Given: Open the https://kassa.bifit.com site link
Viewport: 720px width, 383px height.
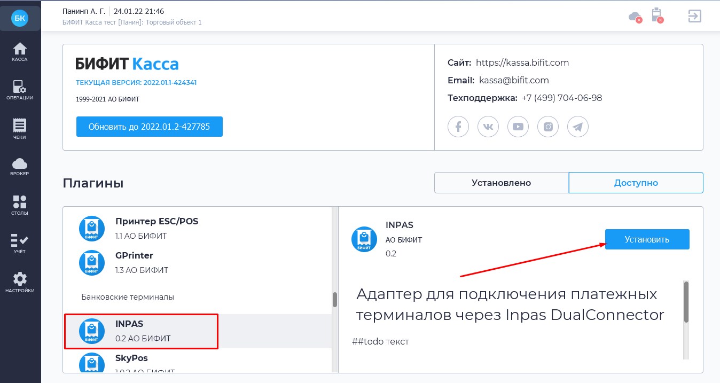Looking at the screenshot, I should point(522,62).
